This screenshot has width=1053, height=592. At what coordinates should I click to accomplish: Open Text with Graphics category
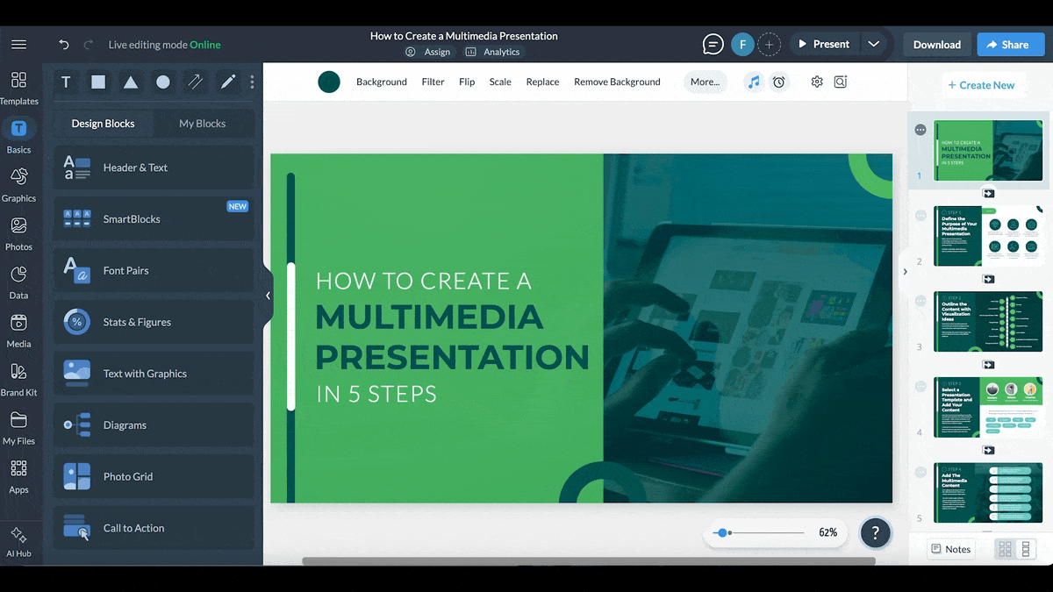click(x=154, y=374)
